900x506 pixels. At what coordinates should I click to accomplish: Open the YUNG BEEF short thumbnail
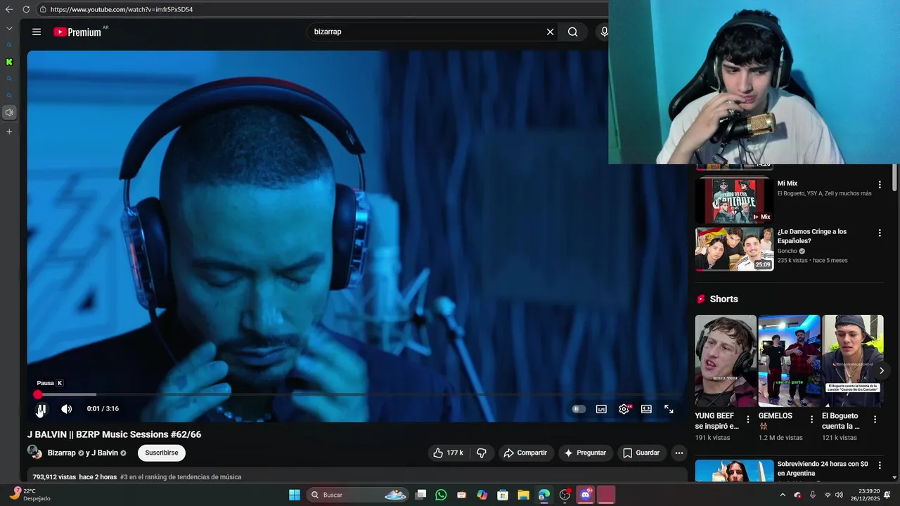tap(726, 361)
